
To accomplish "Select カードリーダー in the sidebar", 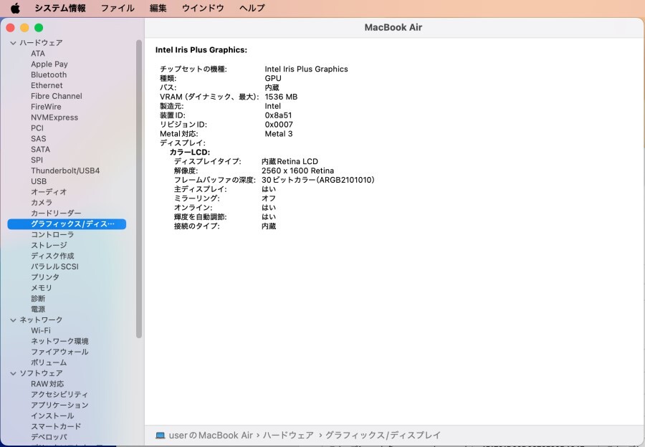I will click(56, 213).
